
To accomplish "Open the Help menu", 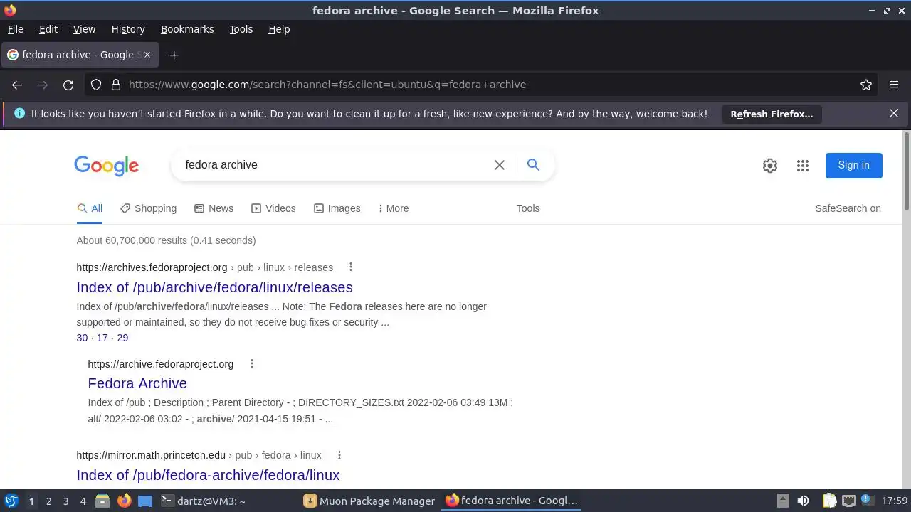I will point(279,29).
